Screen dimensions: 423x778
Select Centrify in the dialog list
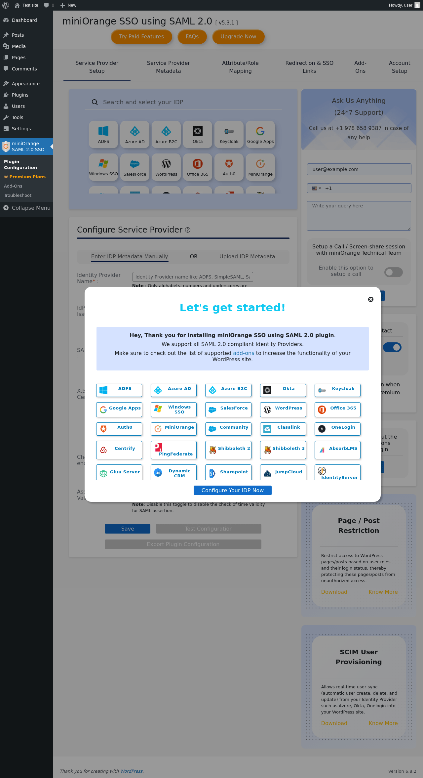tap(119, 450)
